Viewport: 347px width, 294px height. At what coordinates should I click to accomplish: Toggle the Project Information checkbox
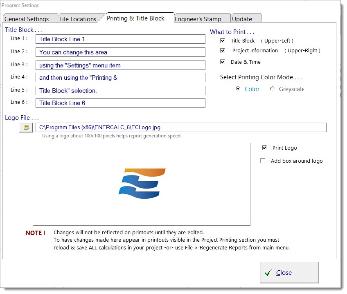click(223, 51)
